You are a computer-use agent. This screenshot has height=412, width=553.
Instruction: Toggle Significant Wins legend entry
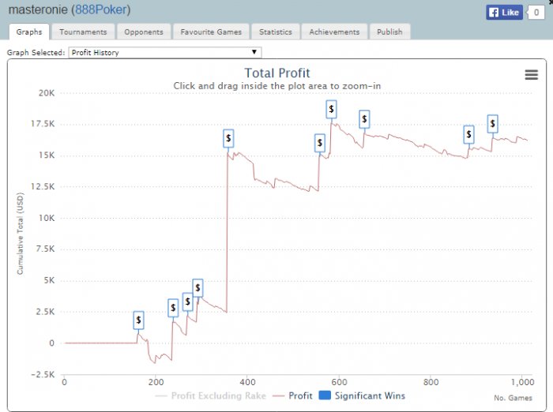pos(362,395)
